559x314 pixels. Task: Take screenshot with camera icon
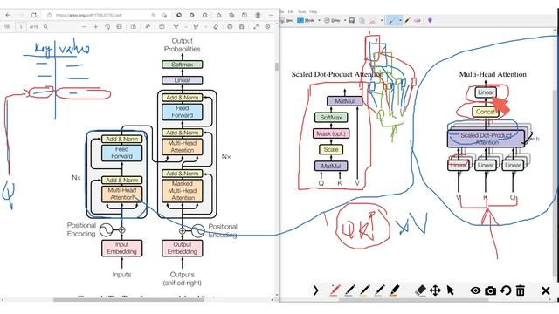click(490, 290)
